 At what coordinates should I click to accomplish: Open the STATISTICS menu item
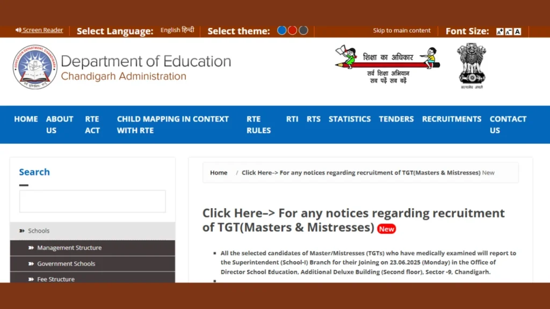point(349,119)
